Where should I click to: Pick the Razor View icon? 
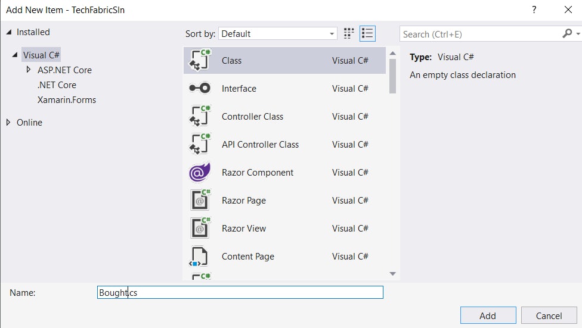200,229
